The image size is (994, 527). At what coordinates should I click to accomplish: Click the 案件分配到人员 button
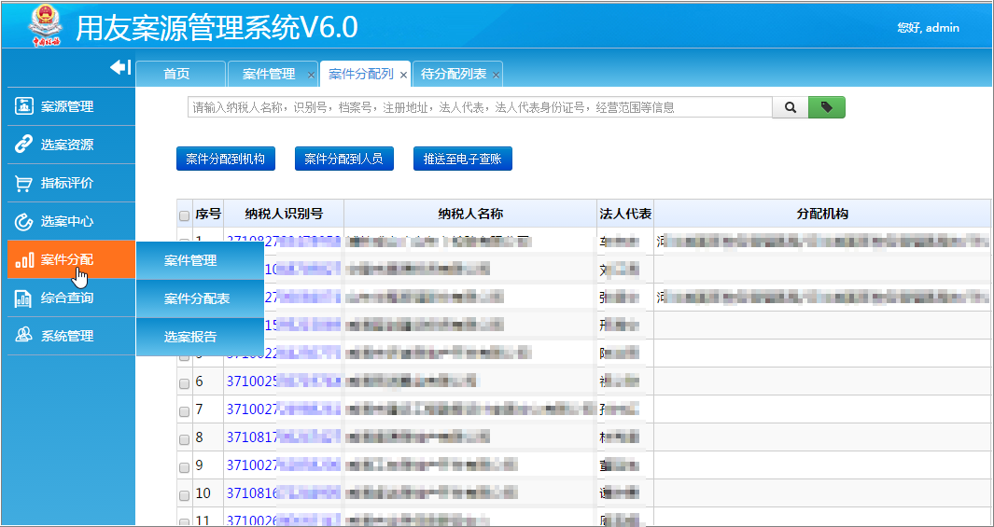pos(344,159)
